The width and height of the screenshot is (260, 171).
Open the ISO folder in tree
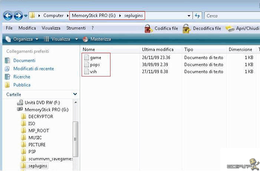click(x=32, y=124)
